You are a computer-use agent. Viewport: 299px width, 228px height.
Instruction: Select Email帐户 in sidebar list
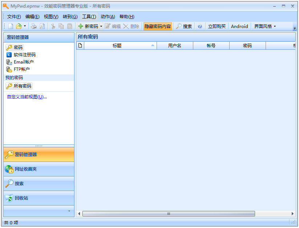tap(20, 62)
